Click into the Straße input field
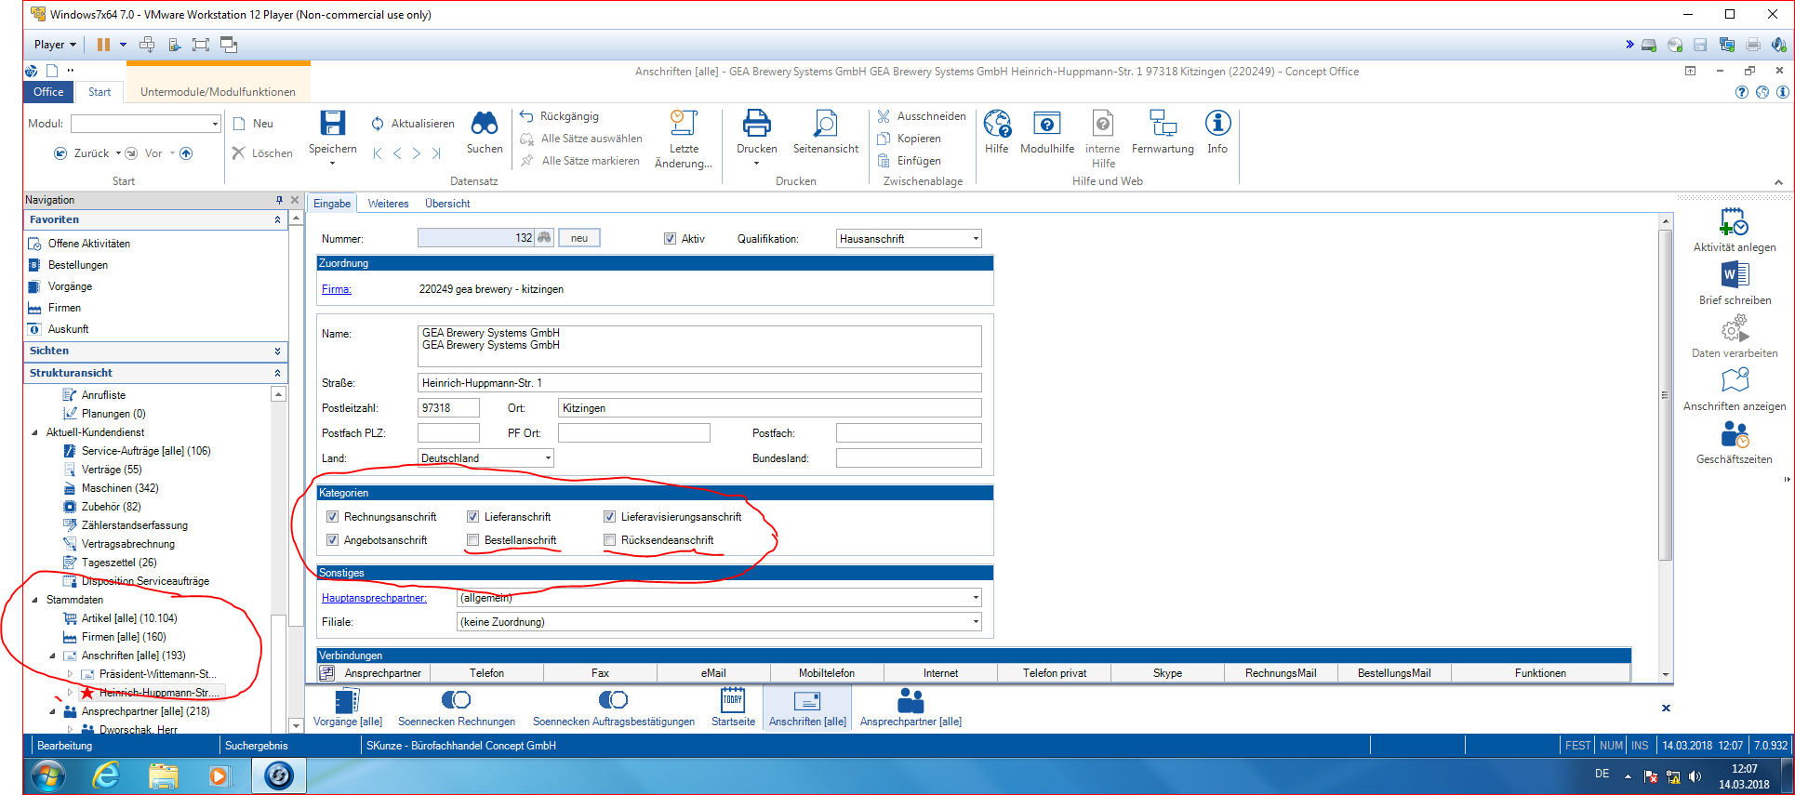This screenshot has height=795, width=1795. tap(699, 383)
